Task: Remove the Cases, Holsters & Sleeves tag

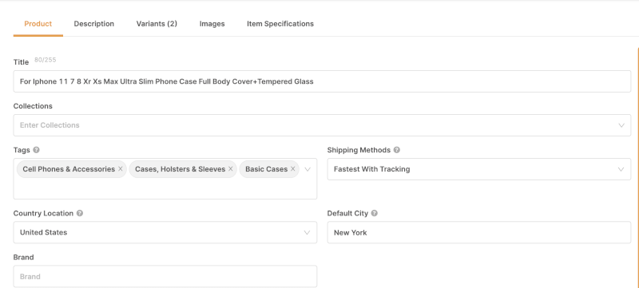Action: 230,169
